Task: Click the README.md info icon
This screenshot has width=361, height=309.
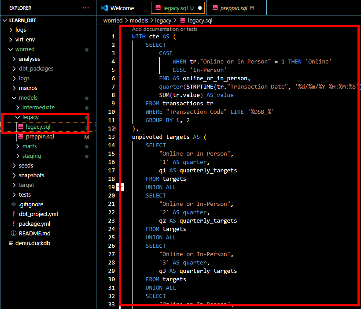Action: 14,233
